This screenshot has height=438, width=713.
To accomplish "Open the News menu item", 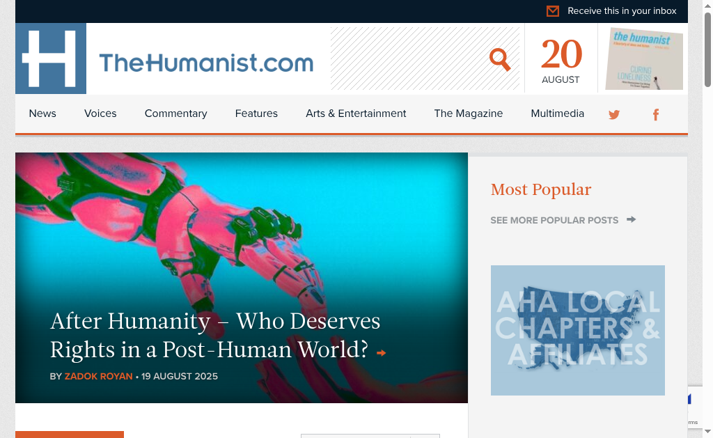I will click(42, 114).
